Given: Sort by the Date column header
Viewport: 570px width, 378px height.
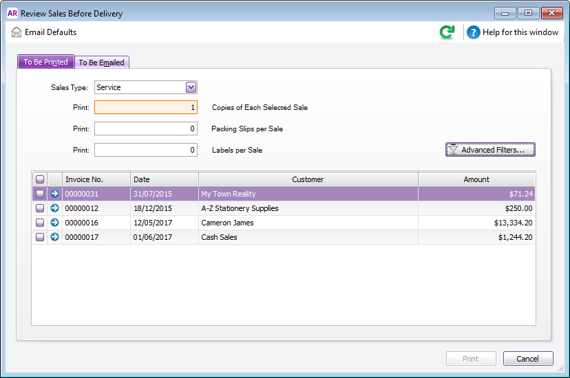Looking at the screenshot, I should 165,179.
